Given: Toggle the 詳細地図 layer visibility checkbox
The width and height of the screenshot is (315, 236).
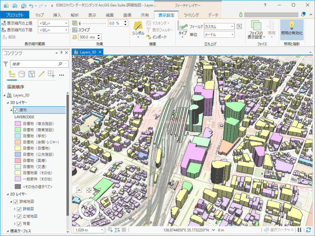Looking at the screenshot, I should pos(16,202).
